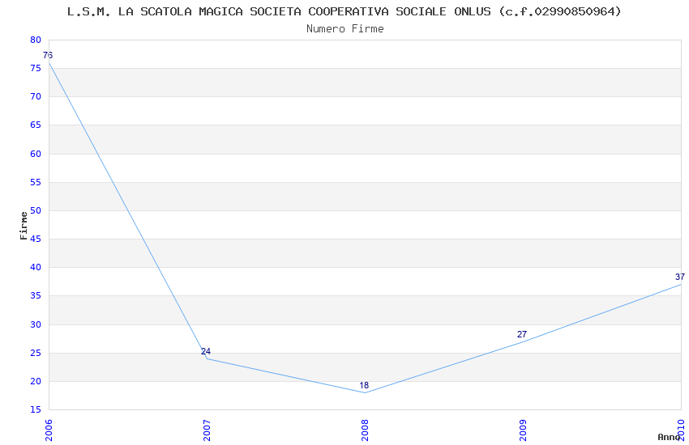Viewport: 689px width, 445px height.
Task: Click the y-axis value 35
Action: [36, 296]
